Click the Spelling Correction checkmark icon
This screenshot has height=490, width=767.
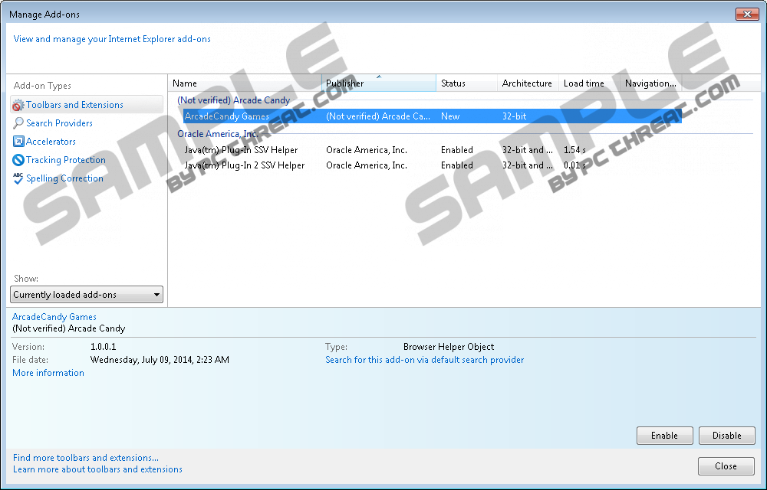point(18,178)
